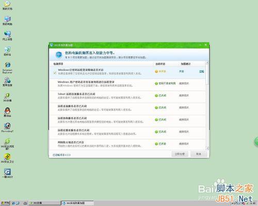Open the 宽带连接 desktop icon

[x=7, y=82]
